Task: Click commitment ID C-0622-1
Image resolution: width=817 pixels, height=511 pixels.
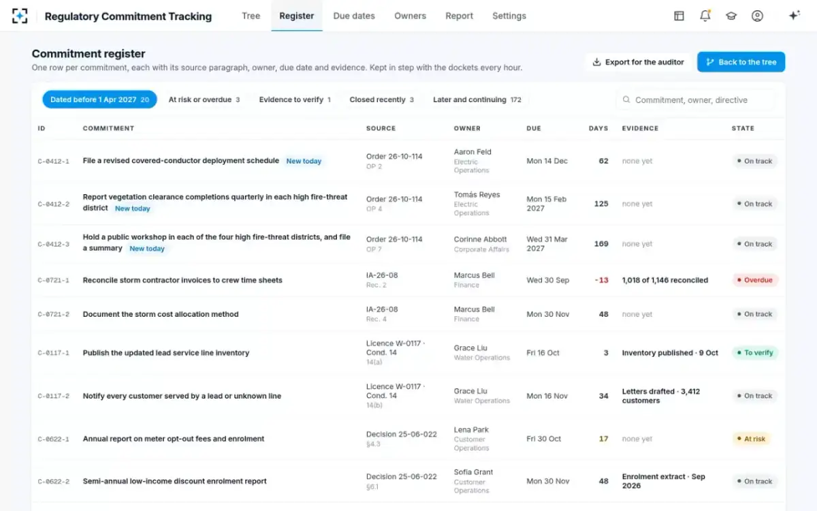Action: pyautogui.click(x=53, y=439)
